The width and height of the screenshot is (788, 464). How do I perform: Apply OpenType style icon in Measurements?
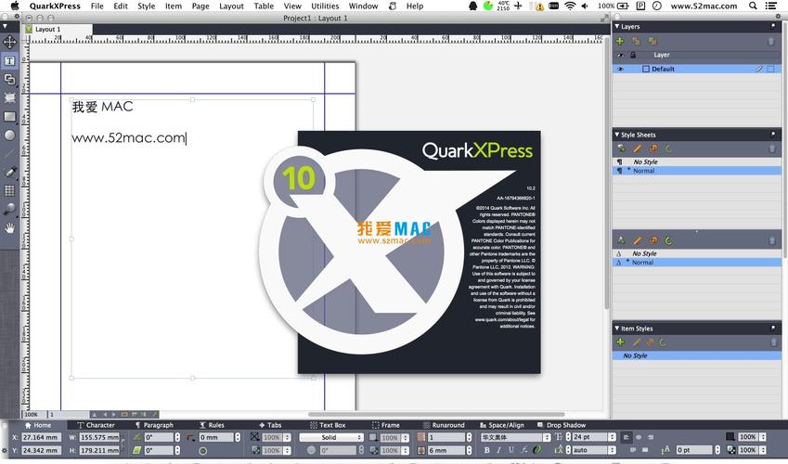coord(537,449)
